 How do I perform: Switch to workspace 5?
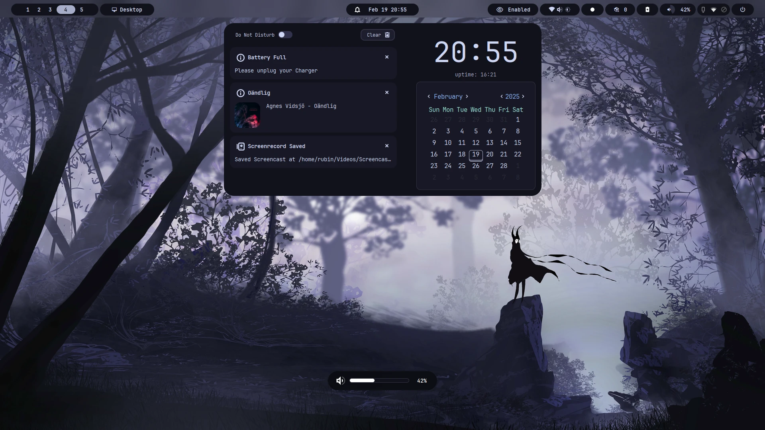point(82,10)
